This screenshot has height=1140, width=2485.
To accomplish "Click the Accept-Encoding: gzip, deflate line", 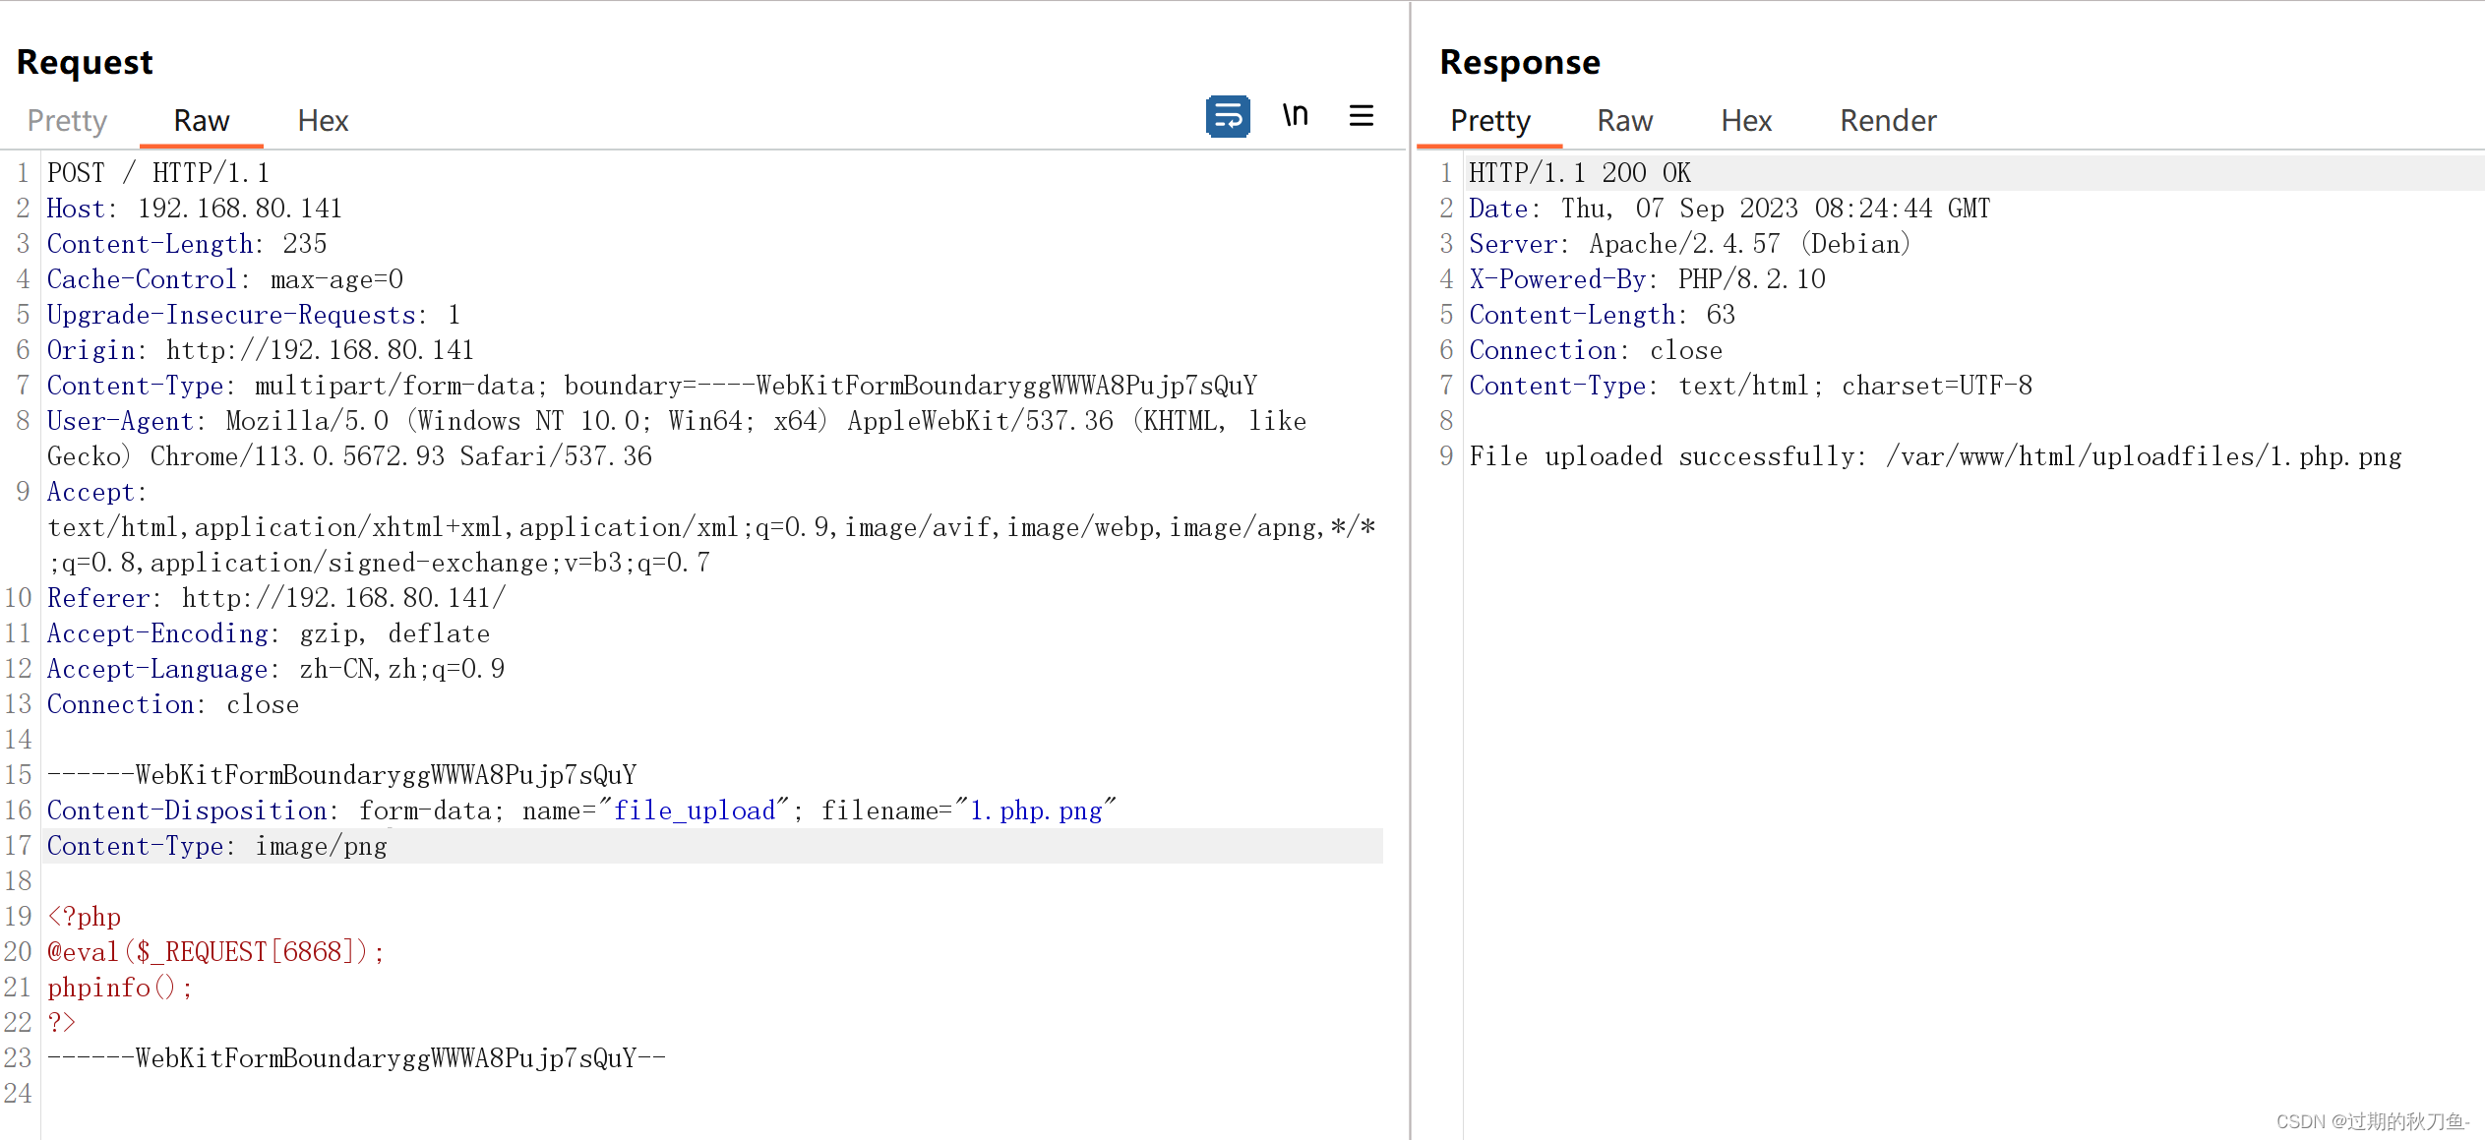I will [x=269, y=633].
